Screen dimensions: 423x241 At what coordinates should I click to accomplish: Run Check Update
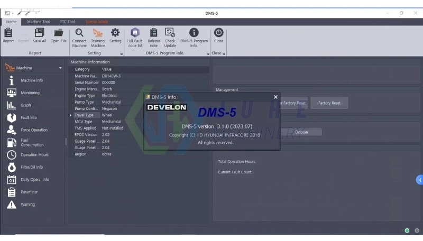(x=170, y=38)
